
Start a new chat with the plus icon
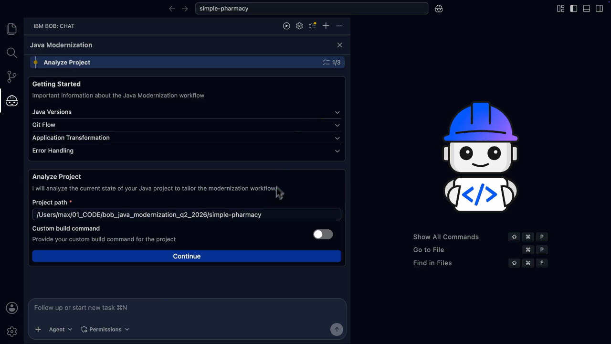tap(326, 26)
